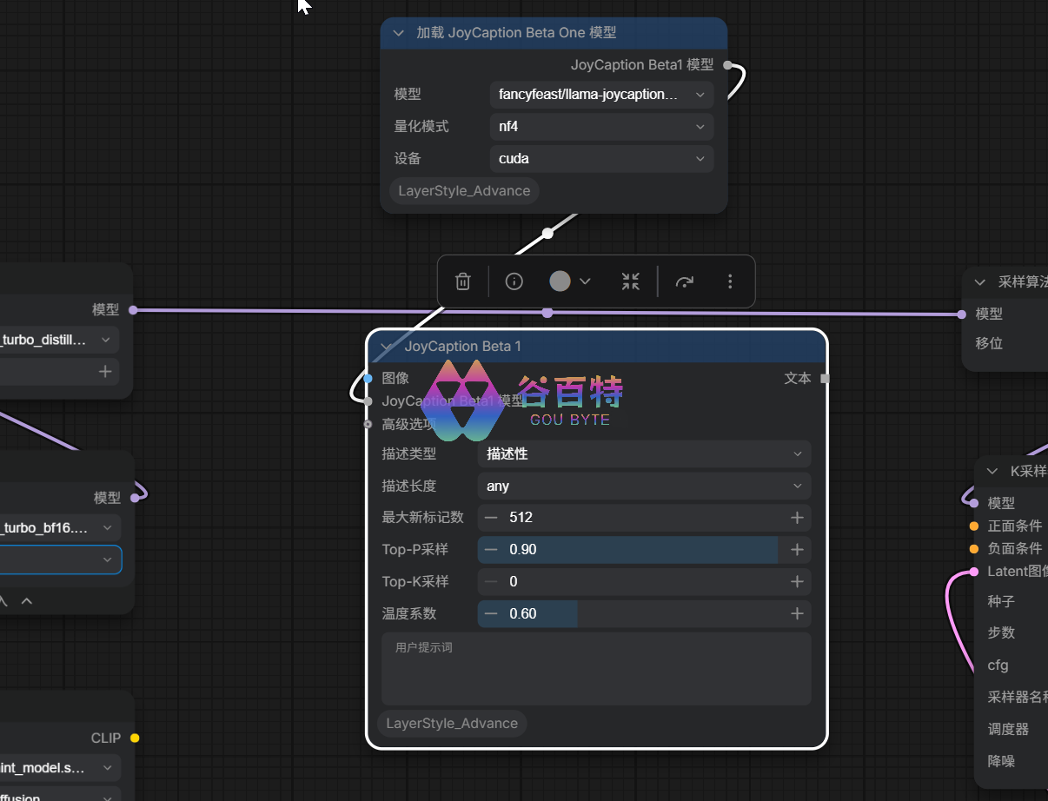Click the Latent图像 input port
Image resolution: width=1048 pixels, height=801 pixels.
pyautogui.click(x=974, y=572)
